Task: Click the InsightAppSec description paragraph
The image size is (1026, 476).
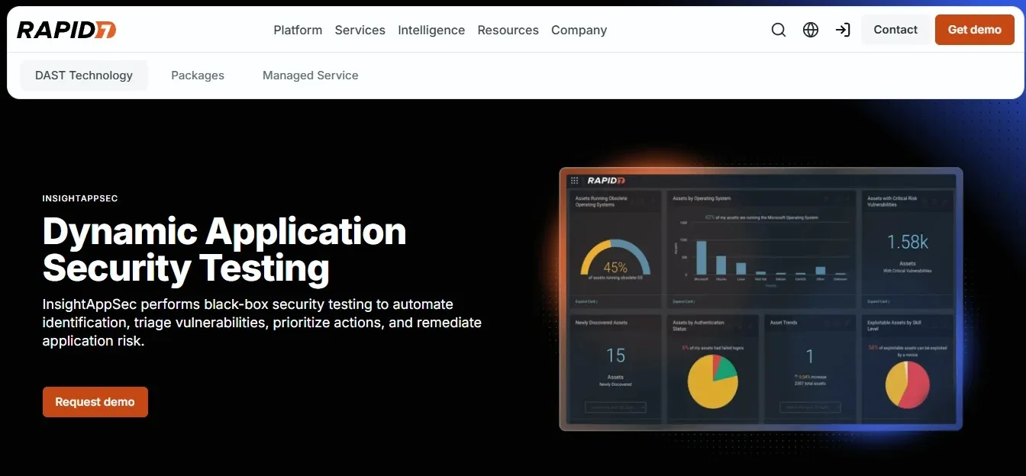Action: click(262, 323)
